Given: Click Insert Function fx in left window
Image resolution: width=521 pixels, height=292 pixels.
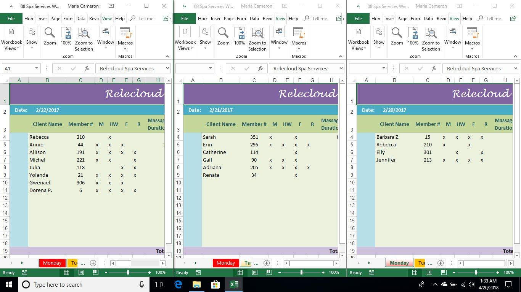Looking at the screenshot, I should 87,68.
